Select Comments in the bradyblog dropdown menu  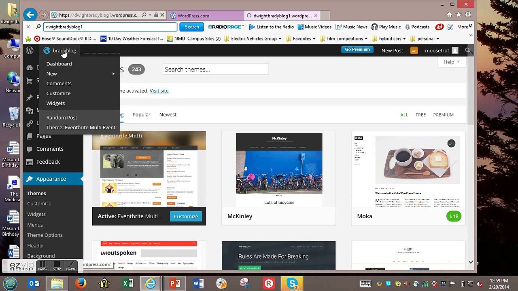pos(59,83)
